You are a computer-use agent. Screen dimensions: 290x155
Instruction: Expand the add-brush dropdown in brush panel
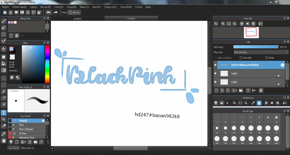(25, 142)
